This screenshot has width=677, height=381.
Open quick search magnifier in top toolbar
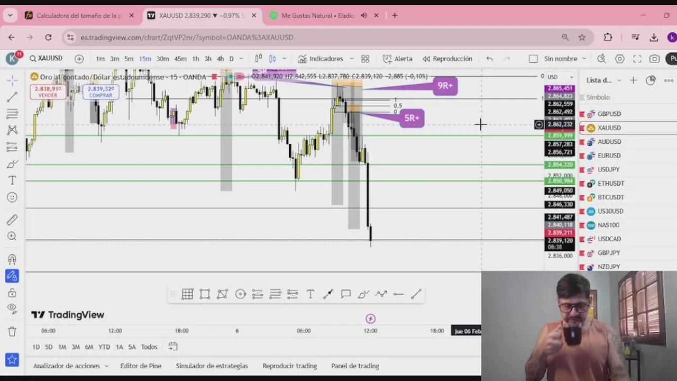click(602, 59)
